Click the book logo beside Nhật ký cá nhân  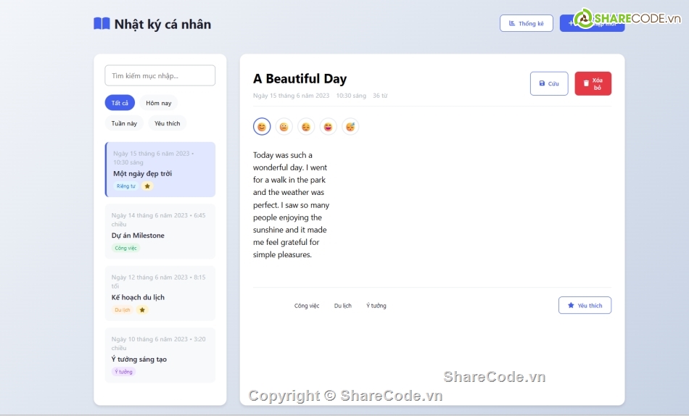(102, 24)
